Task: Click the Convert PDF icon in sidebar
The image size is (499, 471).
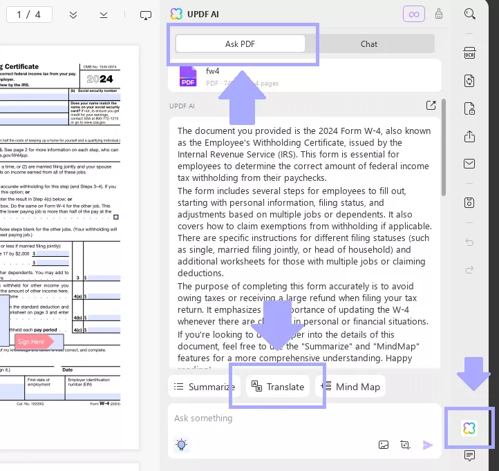Action: click(x=469, y=81)
